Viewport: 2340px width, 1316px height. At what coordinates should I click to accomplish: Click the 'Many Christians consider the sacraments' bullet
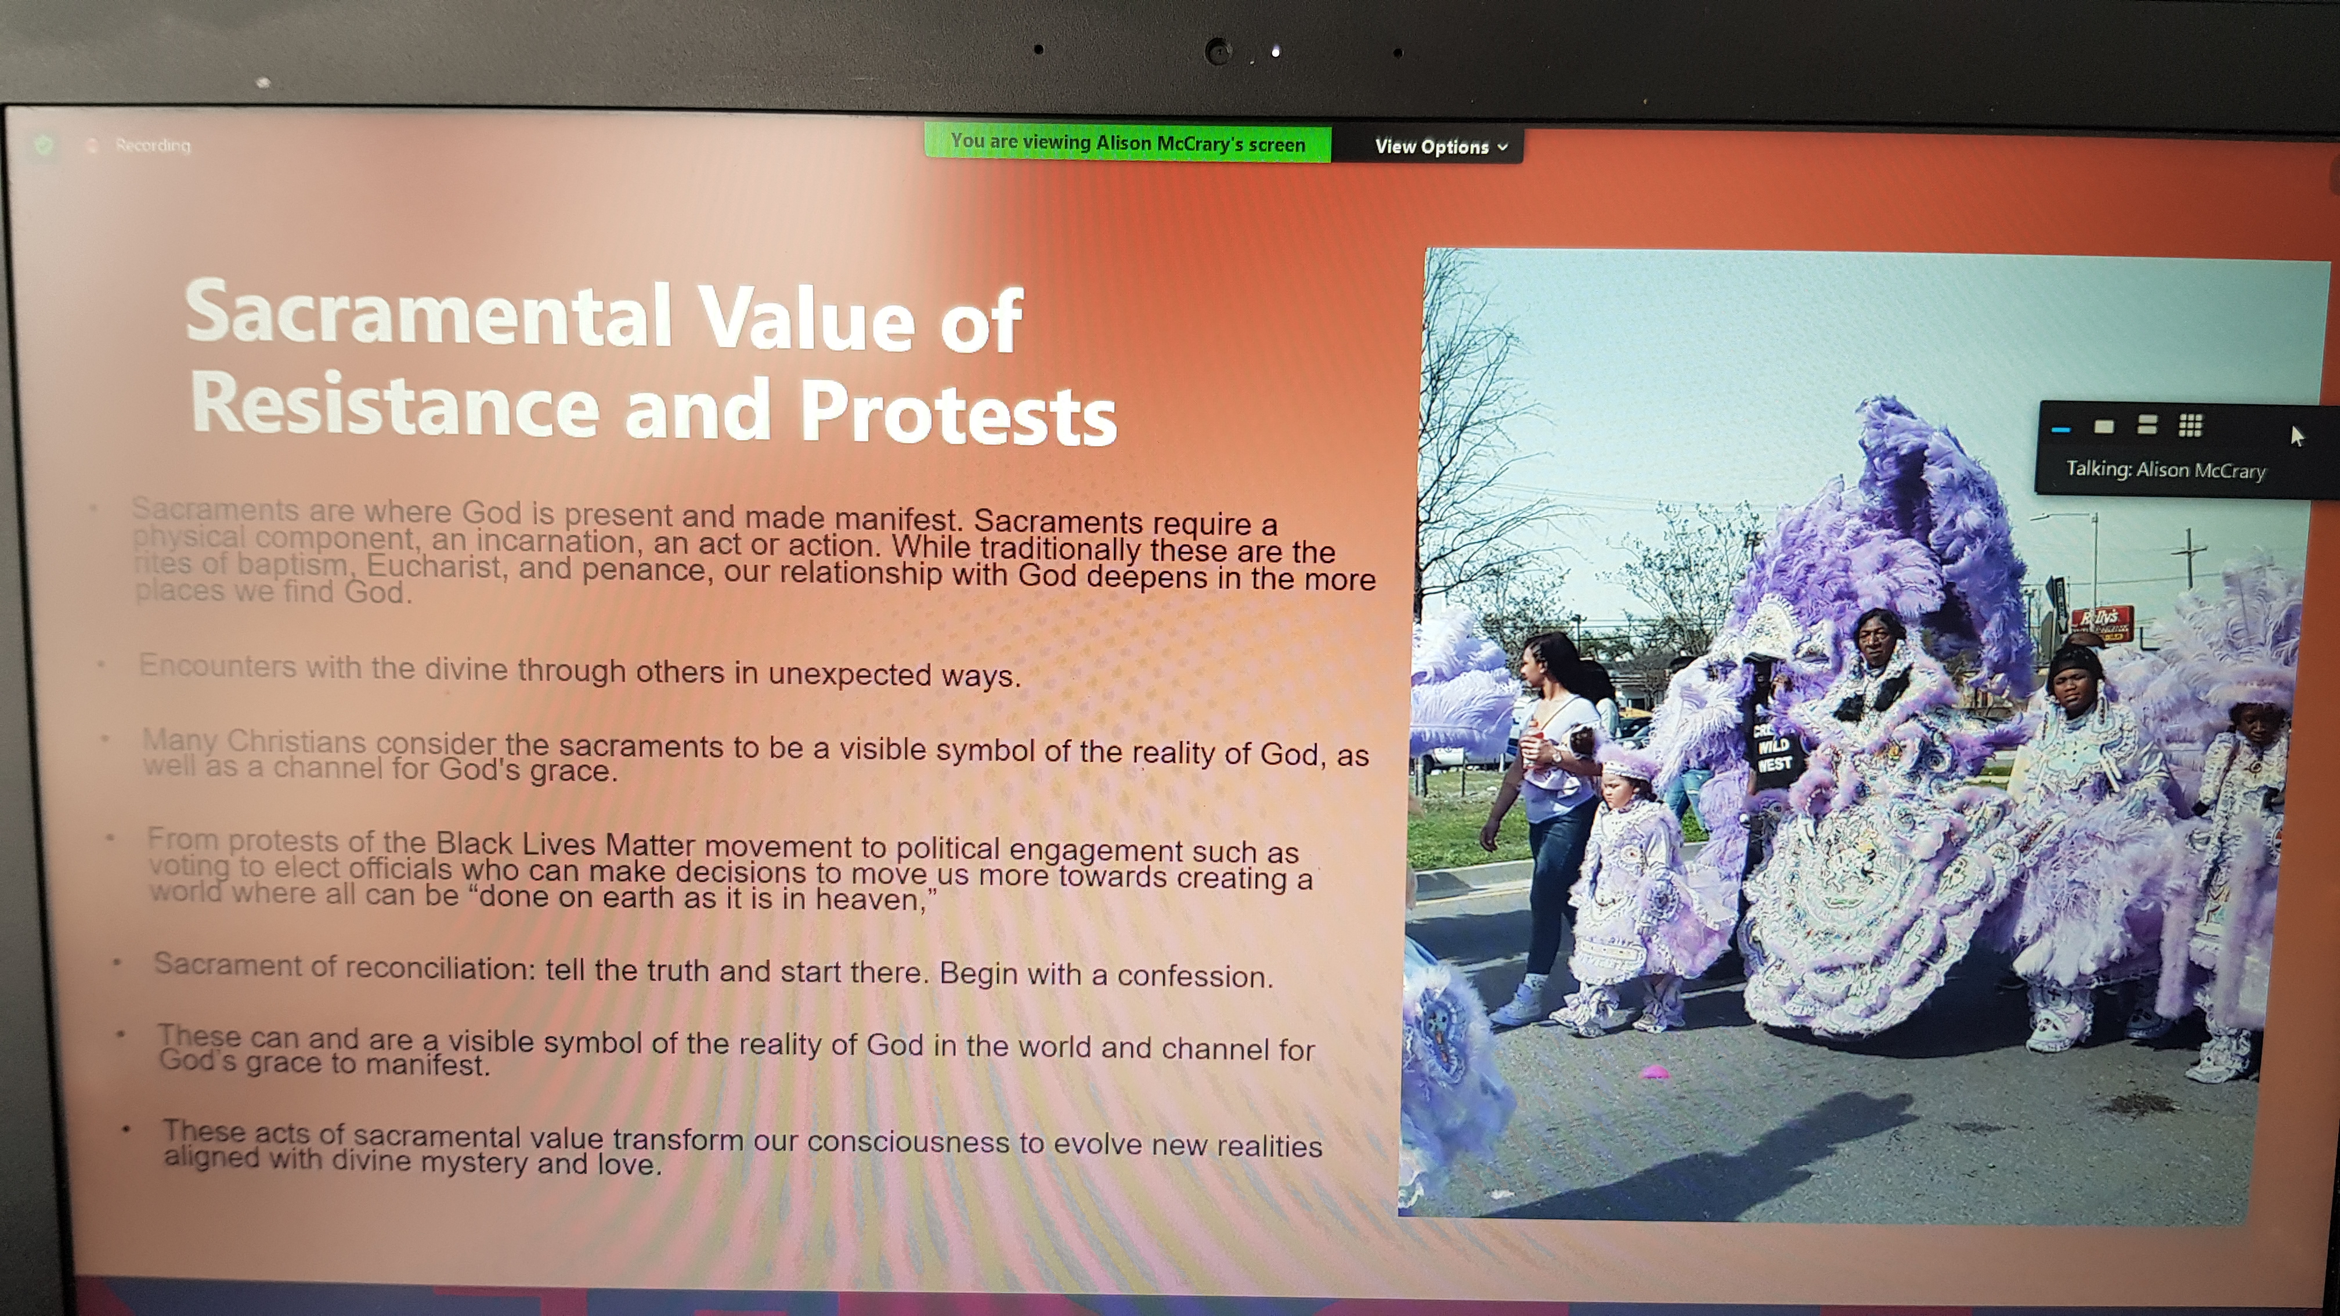(x=754, y=757)
